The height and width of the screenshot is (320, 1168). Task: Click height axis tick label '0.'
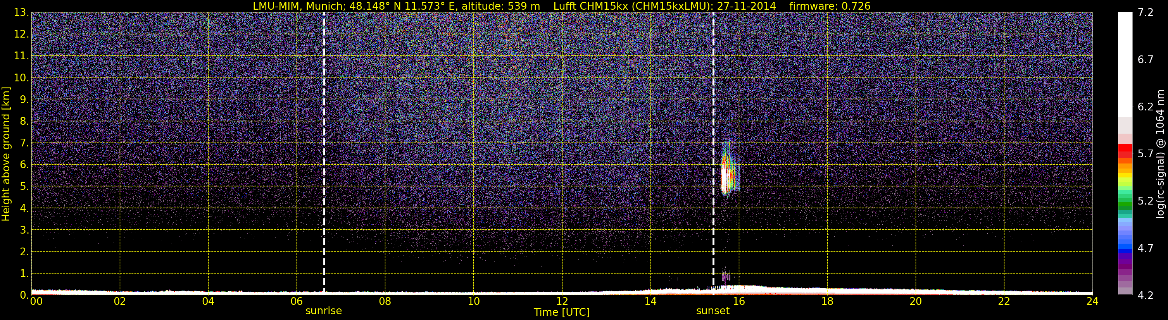24,295
